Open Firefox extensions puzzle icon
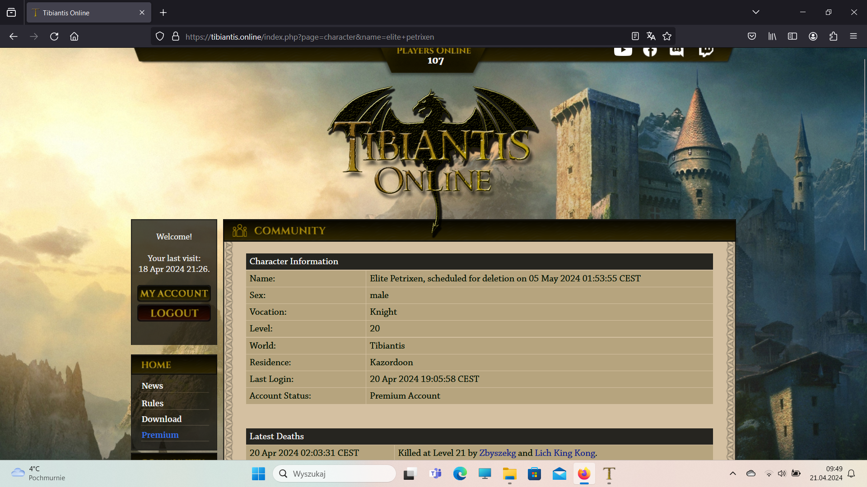The width and height of the screenshot is (867, 487). point(833,37)
